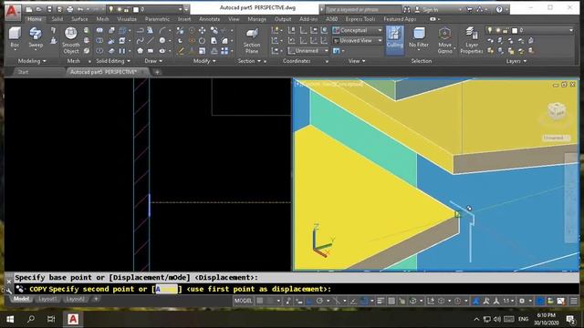Switch to Layout1 tab
This screenshot has width=584, height=328.
pos(47,299)
